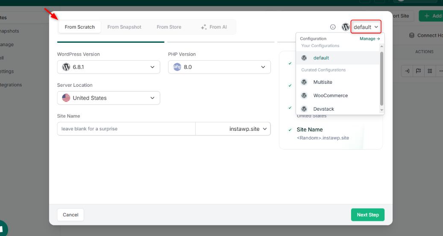The height and width of the screenshot is (236, 443).
Task: Click the Cancel button
Action: click(70, 215)
